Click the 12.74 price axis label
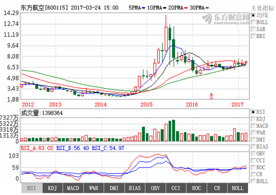 (11, 24)
